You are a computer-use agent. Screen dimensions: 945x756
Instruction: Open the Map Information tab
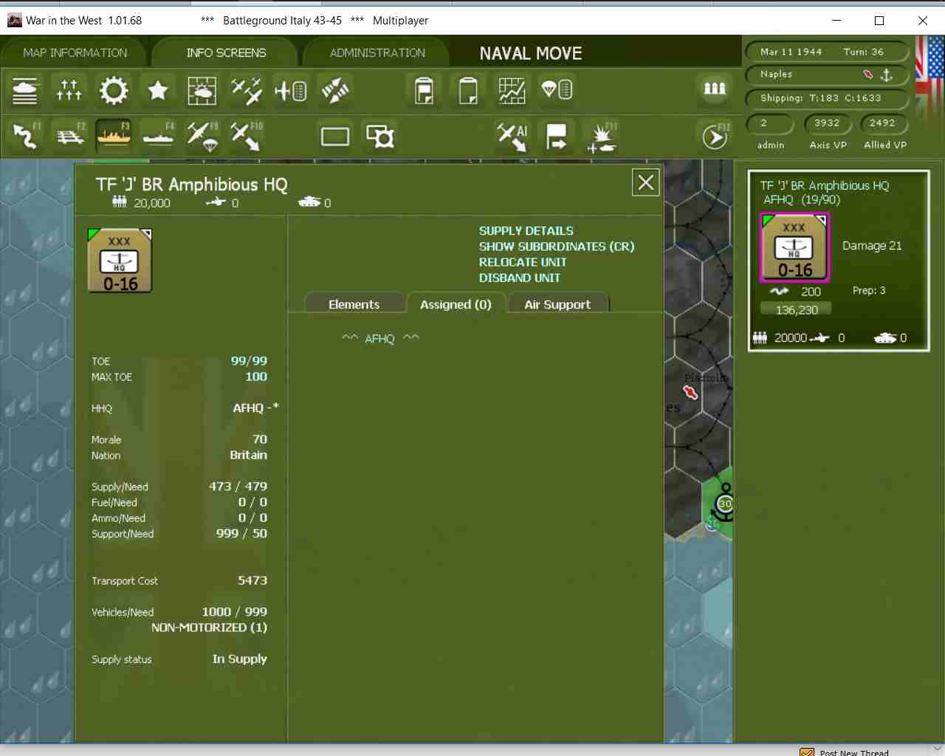75,53
